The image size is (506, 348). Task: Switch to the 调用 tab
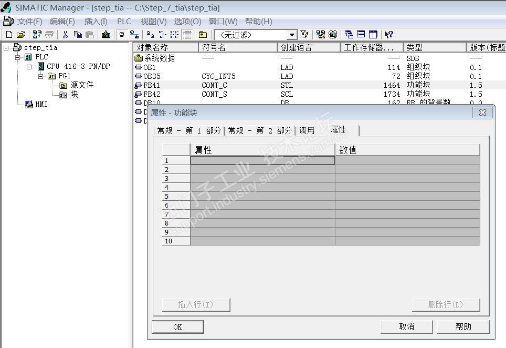click(x=307, y=130)
